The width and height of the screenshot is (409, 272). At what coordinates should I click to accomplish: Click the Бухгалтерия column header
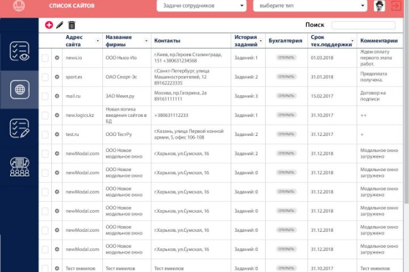(285, 41)
